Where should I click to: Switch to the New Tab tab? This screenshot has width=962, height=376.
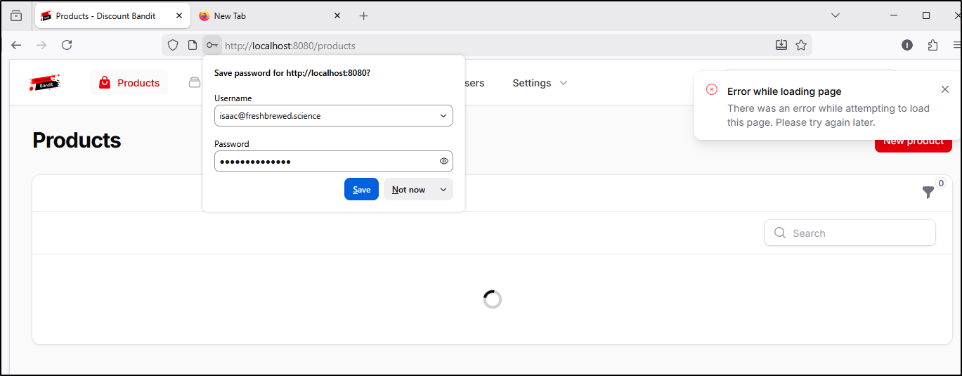[x=267, y=15]
